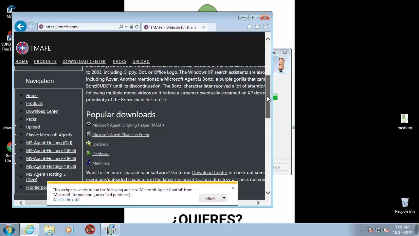Launch Windows Media Player from taskbar
This screenshot has height=236, width=419.
[x=69, y=229]
